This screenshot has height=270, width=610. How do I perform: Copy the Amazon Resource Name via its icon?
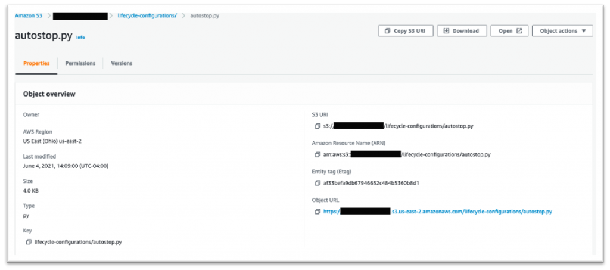pyautogui.click(x=318, y=154)
